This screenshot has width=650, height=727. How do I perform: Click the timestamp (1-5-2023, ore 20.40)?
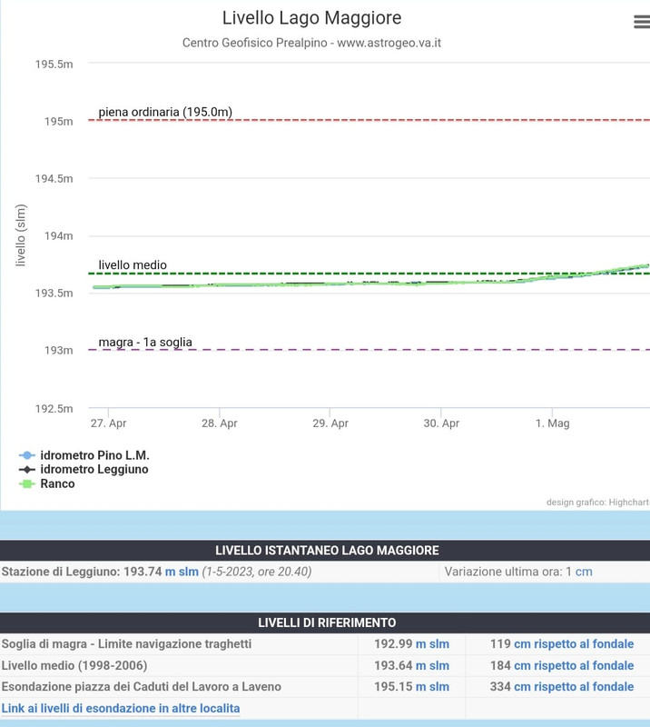(257, 572)
